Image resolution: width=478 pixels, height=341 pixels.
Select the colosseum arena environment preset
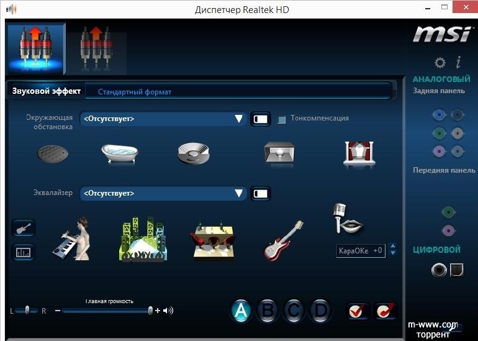coord(194,153)
